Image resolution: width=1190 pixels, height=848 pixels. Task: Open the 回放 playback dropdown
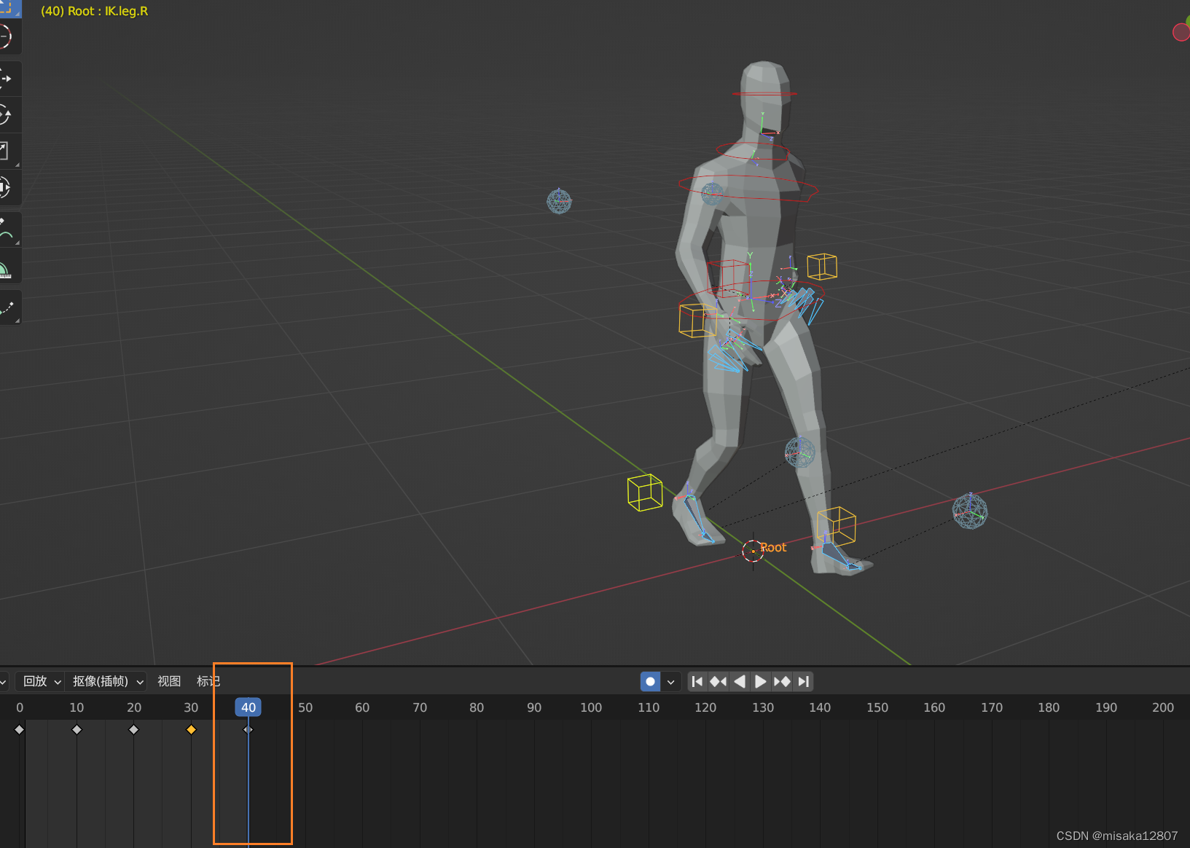point(41,681)
